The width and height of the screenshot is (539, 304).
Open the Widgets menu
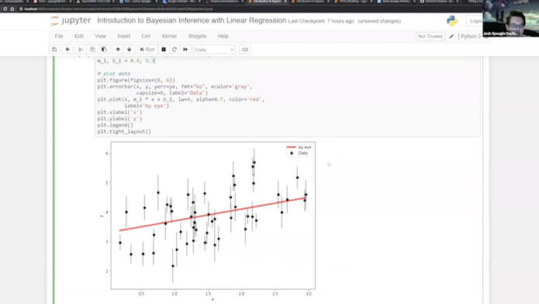[x=197, y=36]
